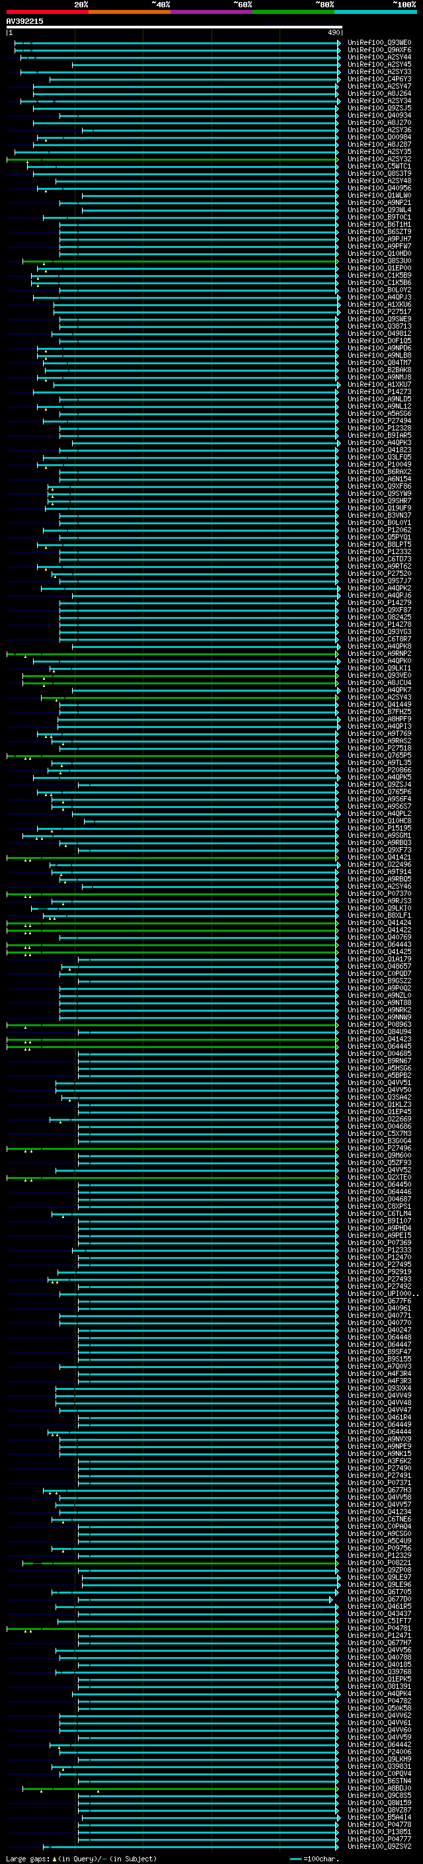Open hit UniRef100_A8JCU4
This screenshot has width=423, height=1864.
coord(379,682)
